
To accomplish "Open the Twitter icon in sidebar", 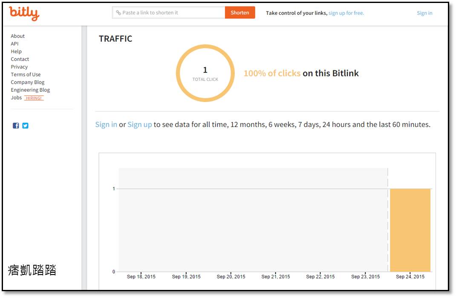I will pyautogui.click(x=25, y=126).
